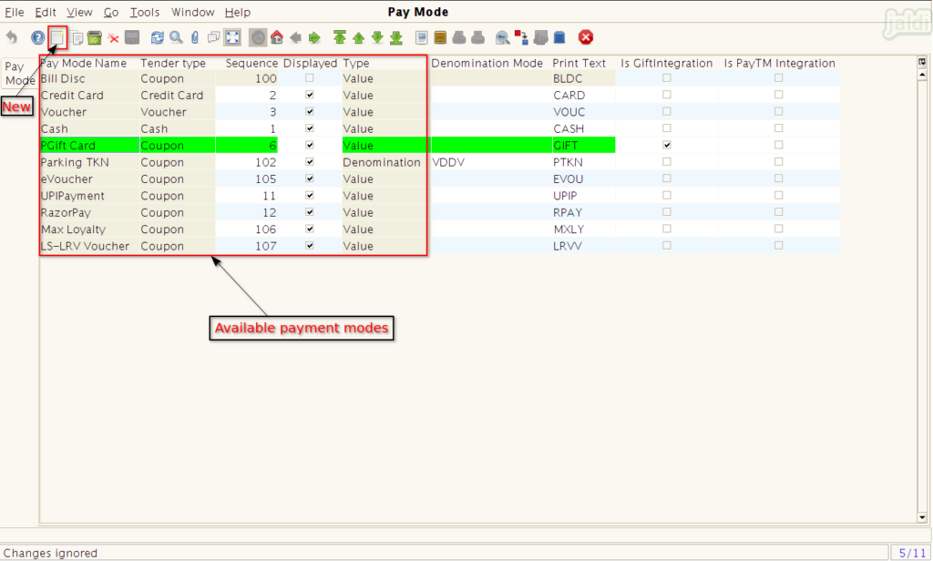This screenshot has width=933, height=561.
Task: Check Is PayTM Integration for RazorPay
Action: point(778,212)
